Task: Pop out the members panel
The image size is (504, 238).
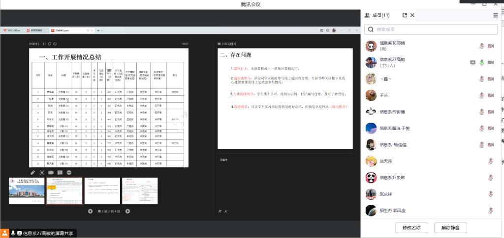Action: pos(405,15)
